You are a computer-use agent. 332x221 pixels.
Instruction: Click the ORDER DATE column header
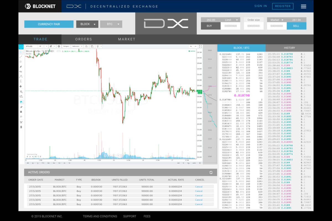click(36, 180)
